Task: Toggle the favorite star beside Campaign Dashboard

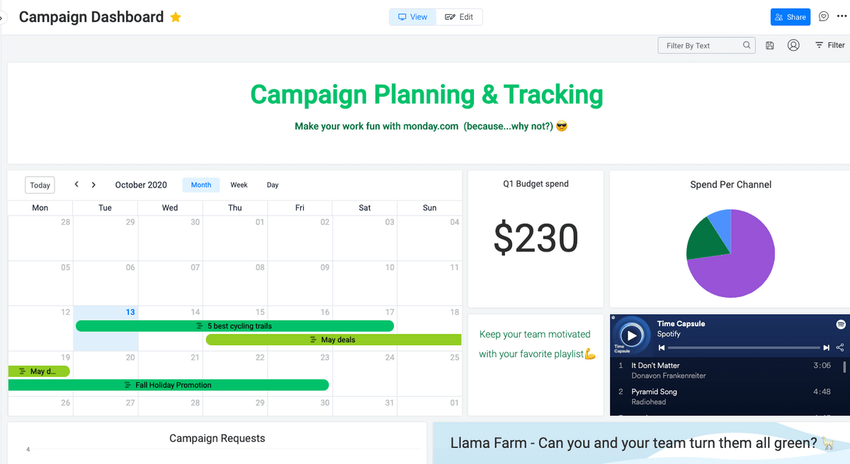Action: point(176,17)
